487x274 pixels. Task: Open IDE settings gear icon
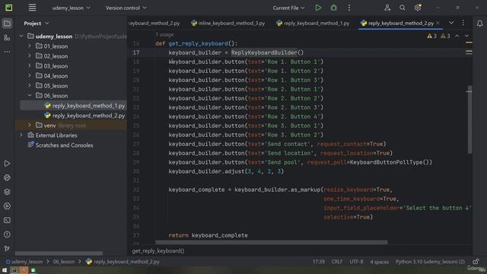point(418,8)
